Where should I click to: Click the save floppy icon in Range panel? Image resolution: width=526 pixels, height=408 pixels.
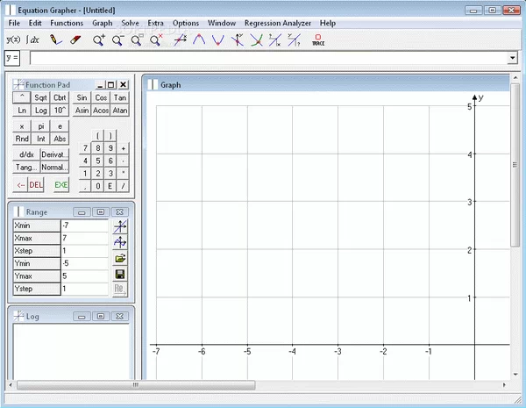point(120,274)
